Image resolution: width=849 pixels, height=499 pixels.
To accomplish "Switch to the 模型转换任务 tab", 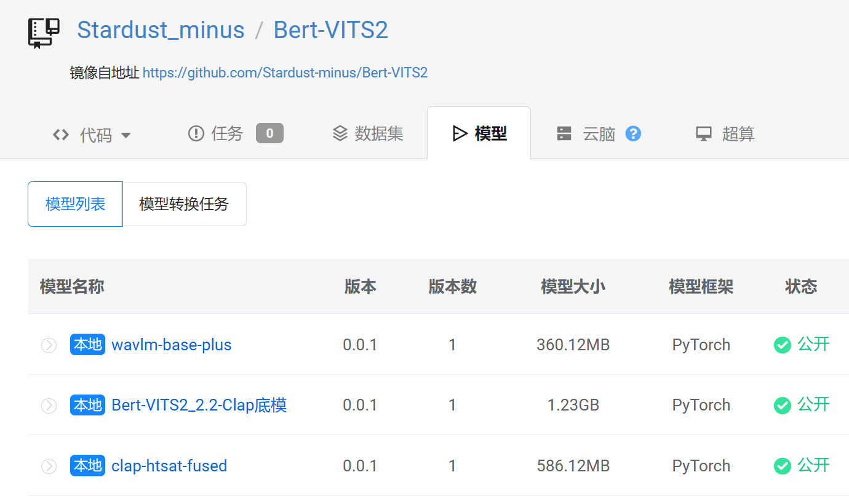I will coord(184,203).
